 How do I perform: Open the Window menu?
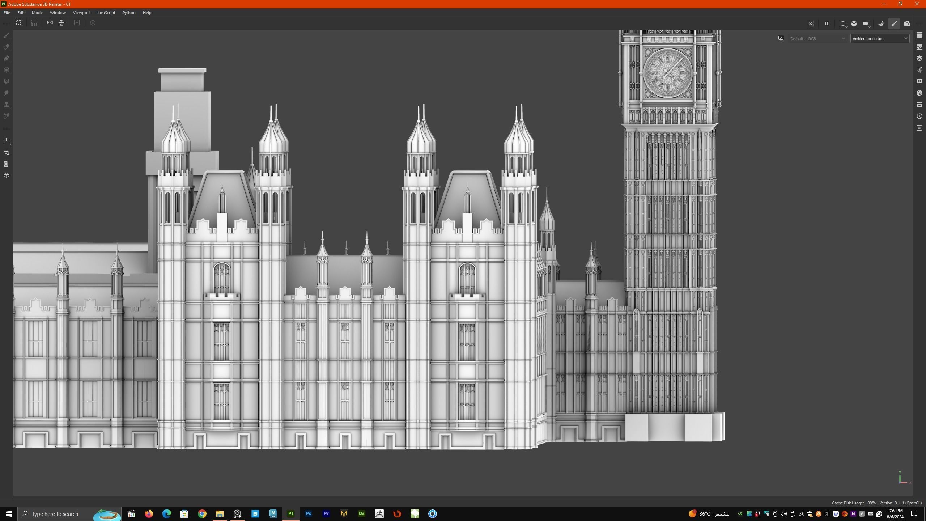pyautogui.click(x=58, y=13)
